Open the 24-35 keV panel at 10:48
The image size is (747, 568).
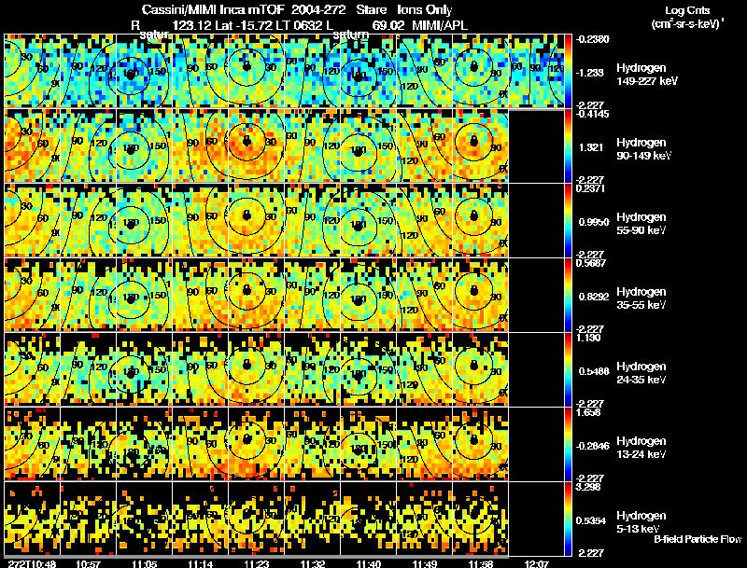coord(33,370)
